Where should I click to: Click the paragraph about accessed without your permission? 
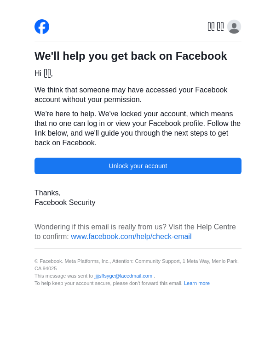tap(131, 95)
